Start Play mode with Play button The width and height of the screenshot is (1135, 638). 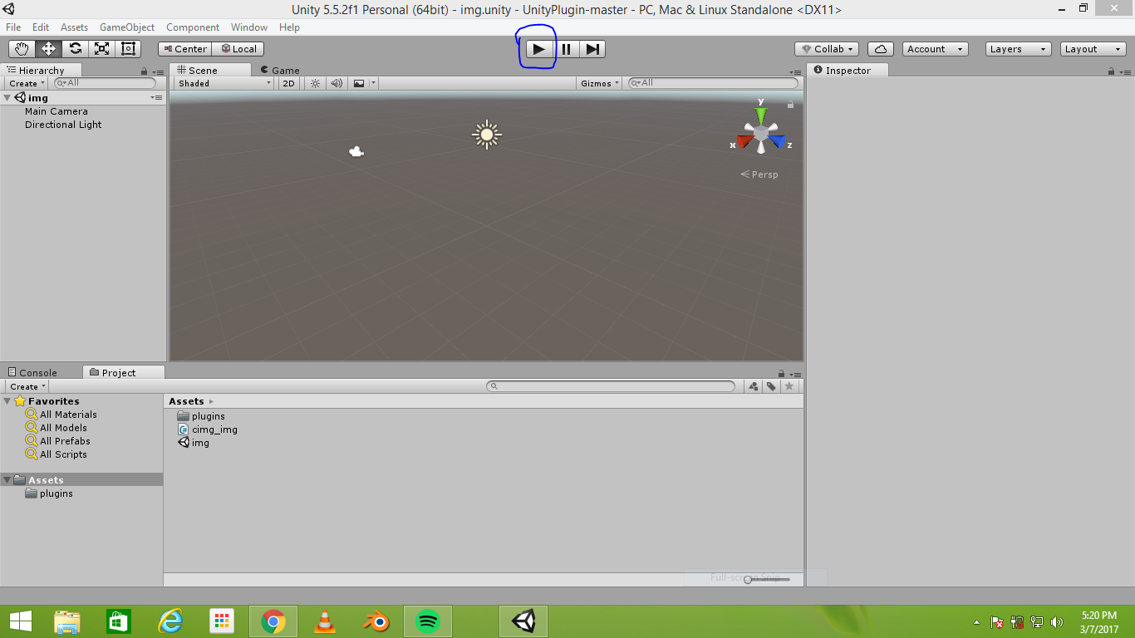(538, 49)
